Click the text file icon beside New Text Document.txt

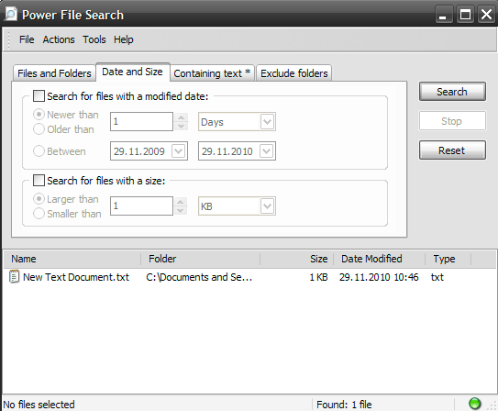pyautogui.click(x=14, y=277)
